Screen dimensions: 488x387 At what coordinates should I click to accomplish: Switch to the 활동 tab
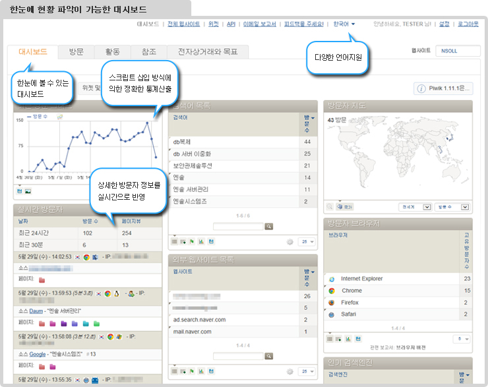[x=112, y=51]
